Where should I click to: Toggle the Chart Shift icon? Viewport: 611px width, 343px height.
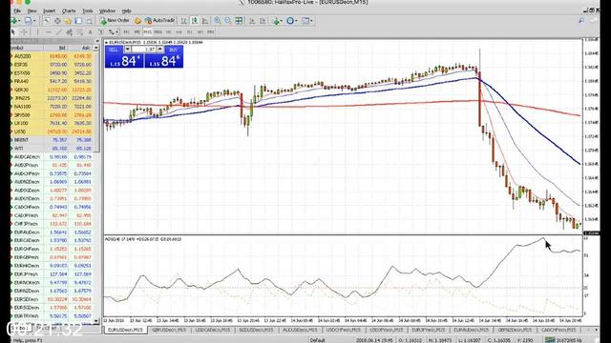263,21
